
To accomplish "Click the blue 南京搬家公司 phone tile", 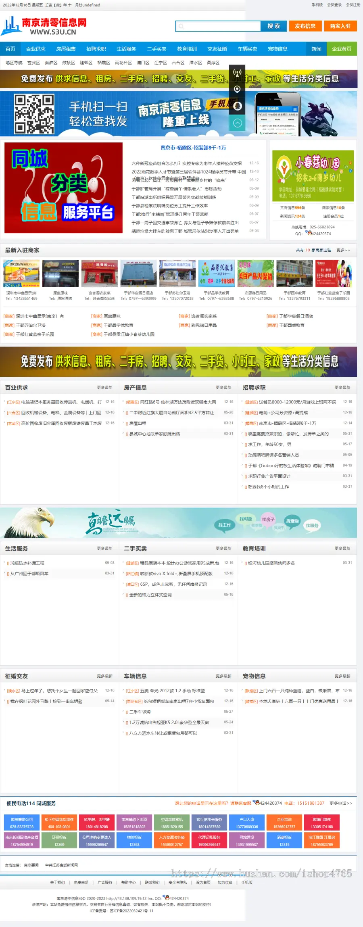I will 22,823.
